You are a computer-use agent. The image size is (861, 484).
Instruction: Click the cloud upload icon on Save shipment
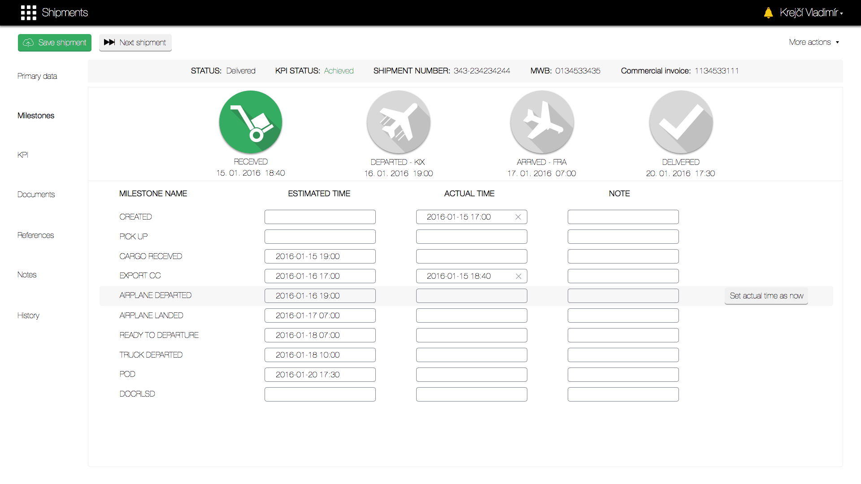pos(28,43)
